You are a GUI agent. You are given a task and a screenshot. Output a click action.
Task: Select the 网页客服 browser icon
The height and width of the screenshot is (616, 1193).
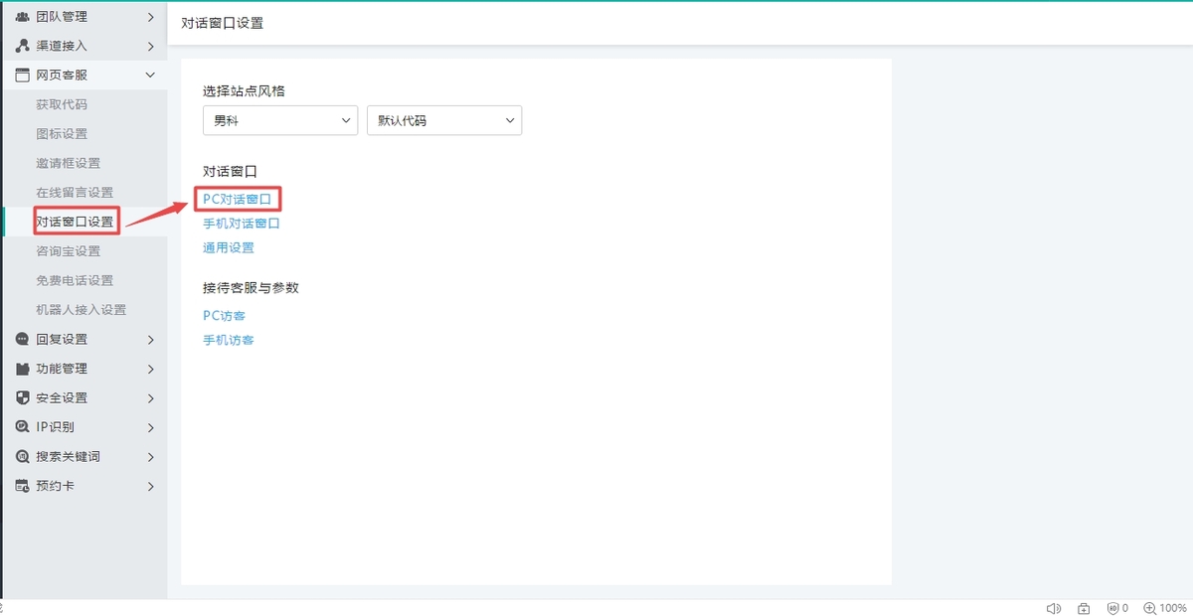click(x=24, y=75)
